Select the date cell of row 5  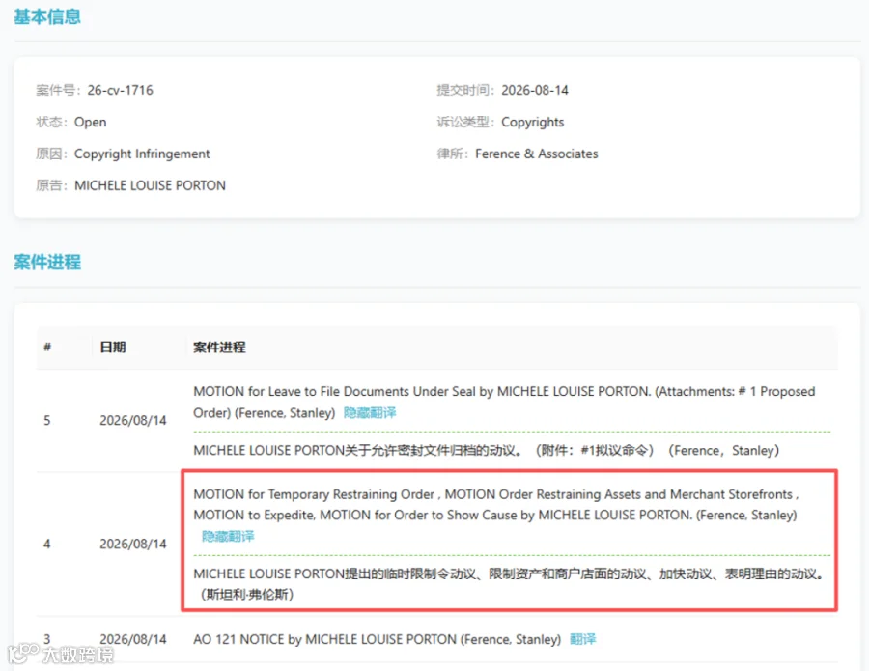point(133,420)
